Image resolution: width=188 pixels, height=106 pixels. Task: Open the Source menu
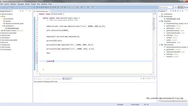[7, 4]
